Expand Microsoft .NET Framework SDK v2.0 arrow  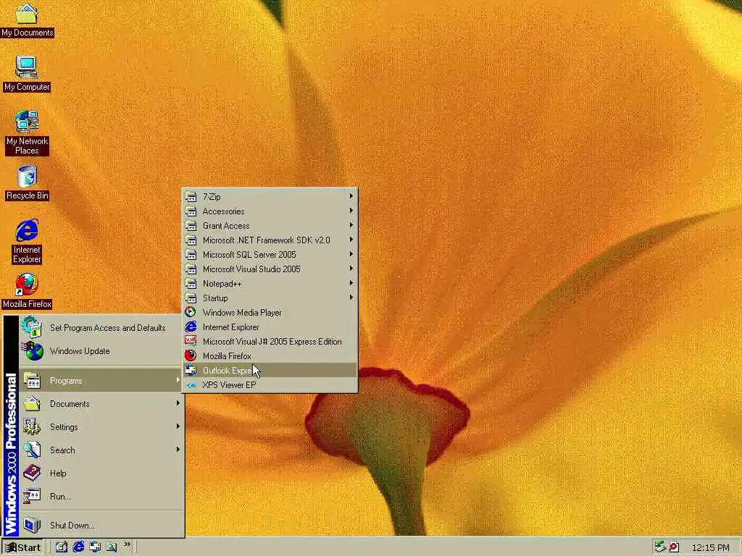click(351, 240)
